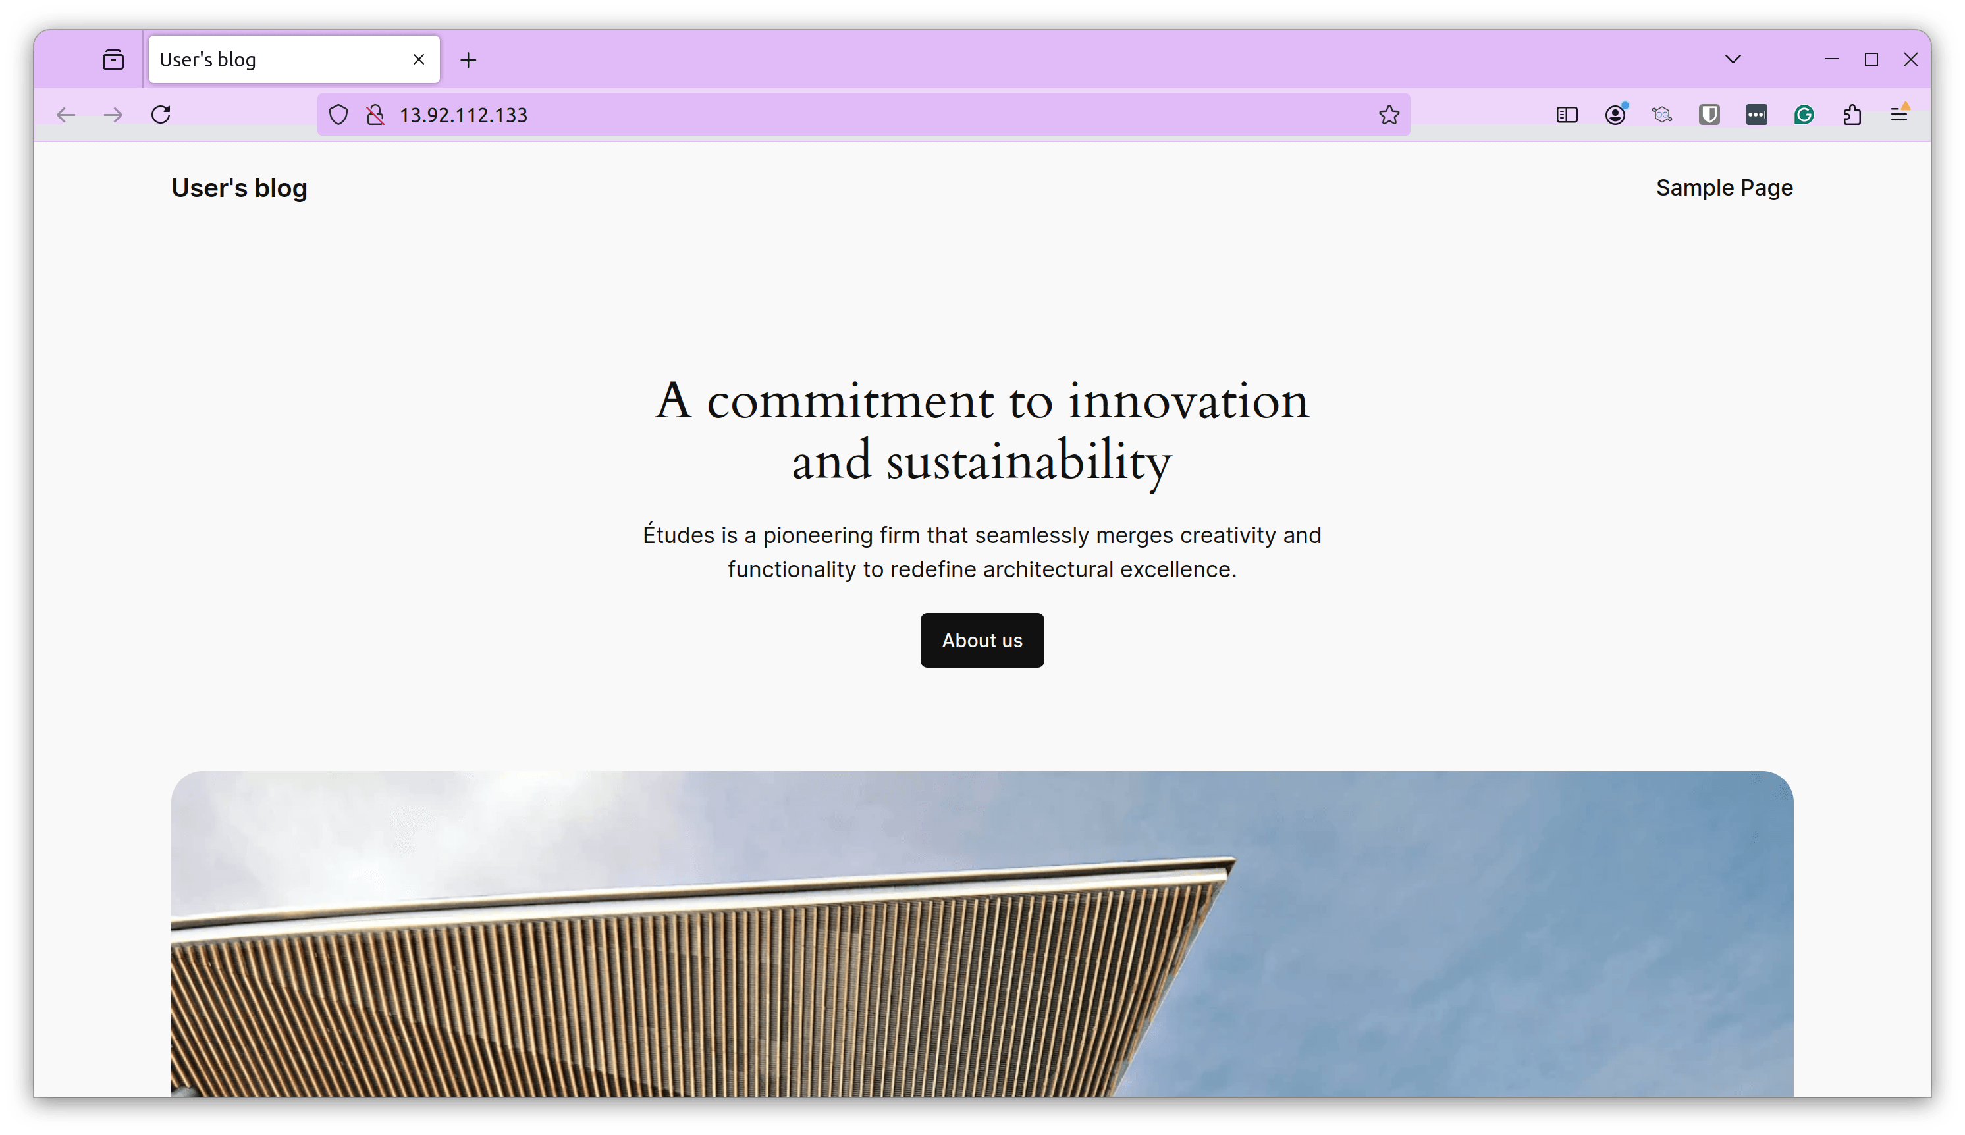Click the sidebar toggle icon
Viewport: 1965px width, 1135px height.
tap(1565, 115)
